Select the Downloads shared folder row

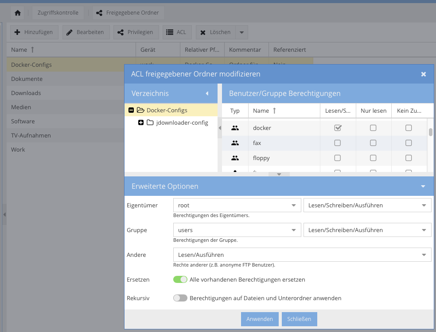pyautogui.click(x=65, y=93)
